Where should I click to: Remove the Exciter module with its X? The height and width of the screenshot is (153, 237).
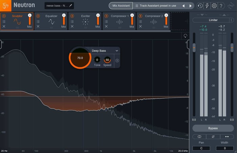point(72,26)
